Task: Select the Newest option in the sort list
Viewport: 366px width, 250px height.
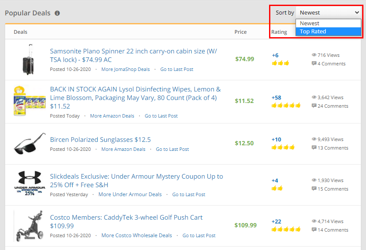Action: pyautogui.click(x=328, y=24)
